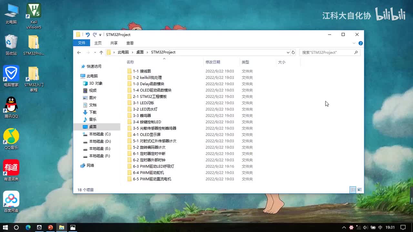The width and height of the screenshot is (413, 232).
Task: Click 桌面 in the address breadcrumb
Action: point(140,52)
